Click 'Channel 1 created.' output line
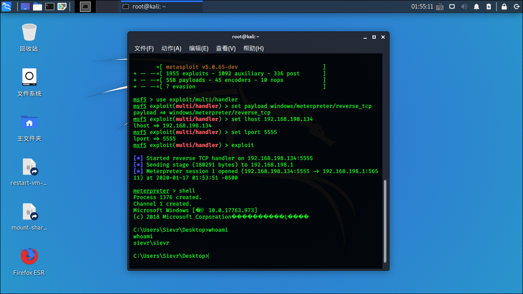The height and width of the screenshot is (294, 523). (163, 204)
